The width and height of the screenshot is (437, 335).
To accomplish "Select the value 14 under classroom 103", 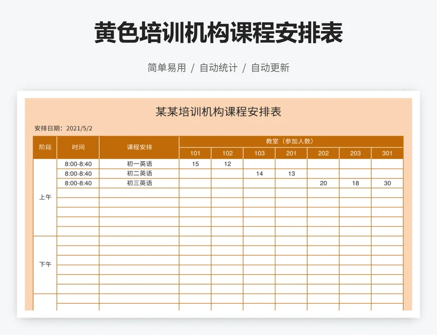I will (259, 173).
